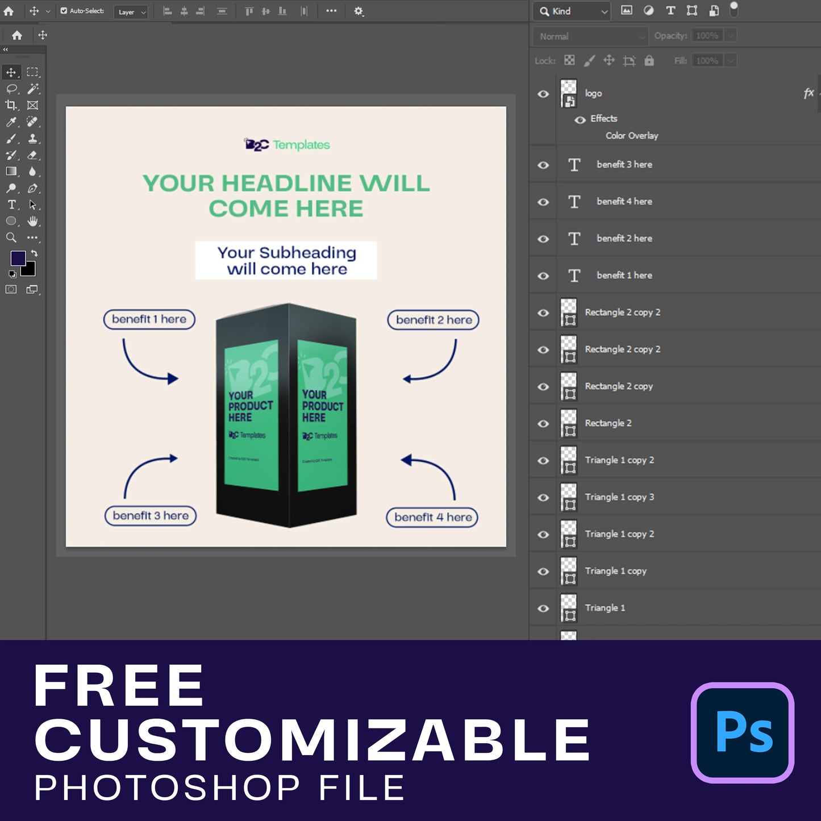Choose the Eyedropper tool
Viewport: 821px width, 821px height.
click(11, 122)
